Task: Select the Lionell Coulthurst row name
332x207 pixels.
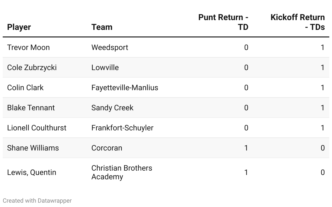Action: (37, 128)
